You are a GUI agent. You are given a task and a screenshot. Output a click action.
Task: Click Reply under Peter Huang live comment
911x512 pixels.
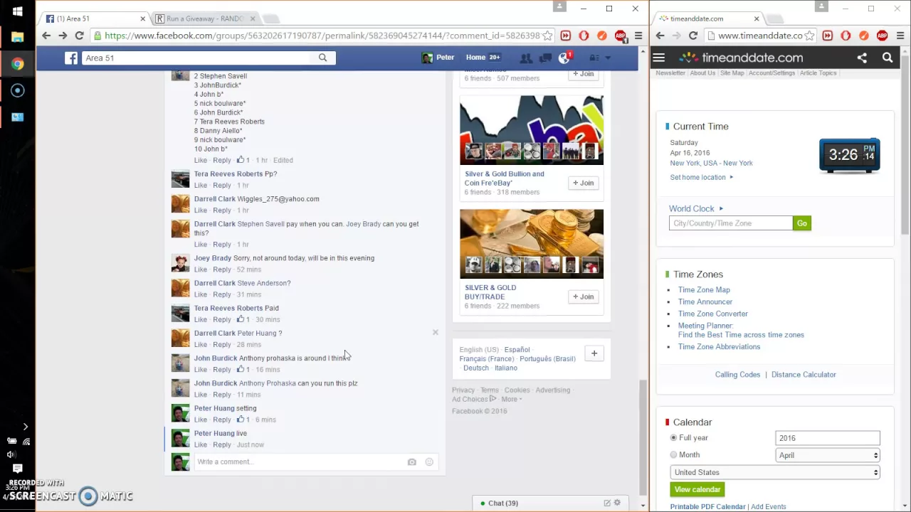222,444
